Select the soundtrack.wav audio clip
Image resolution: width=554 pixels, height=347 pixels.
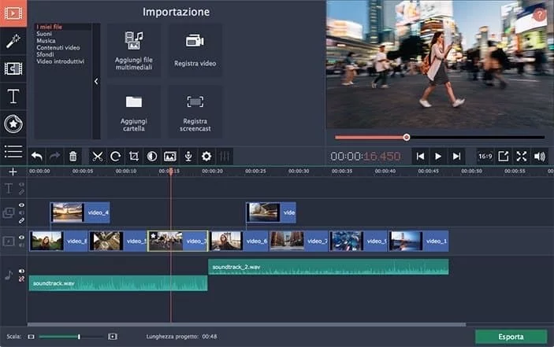click(x=118, y=283)
